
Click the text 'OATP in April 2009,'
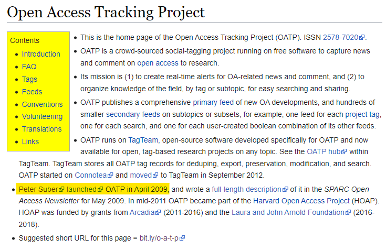click(138, 189)
